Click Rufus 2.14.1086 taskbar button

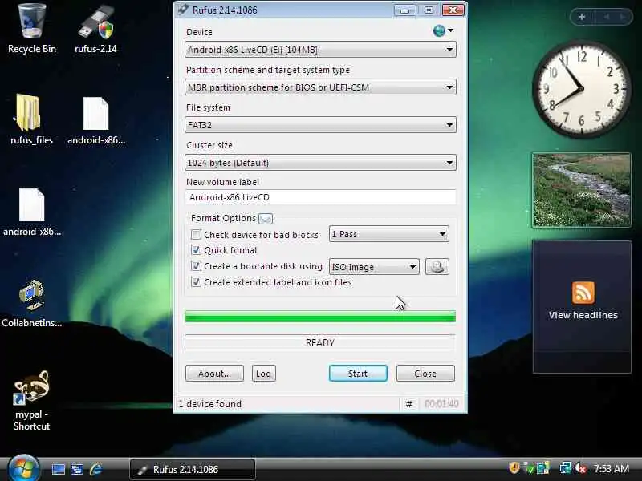pyautogui.click(x=193, y=470)
